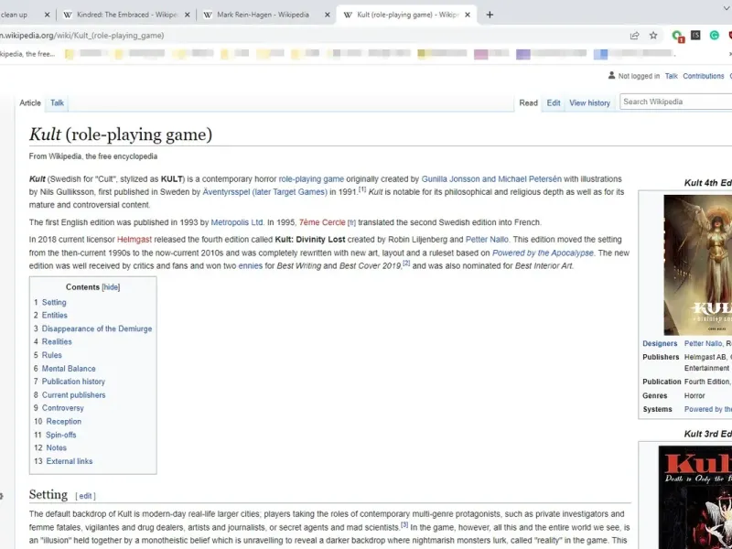The height and width of the screenshot is (549, 732).
Task: Focus the Search Wikipedia field
Action: click(x=675, y=102)
